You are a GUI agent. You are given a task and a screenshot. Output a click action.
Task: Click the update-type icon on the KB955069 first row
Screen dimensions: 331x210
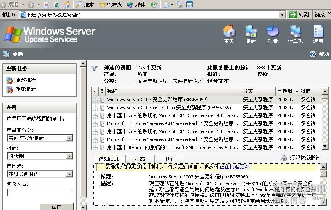click(95, 100)
